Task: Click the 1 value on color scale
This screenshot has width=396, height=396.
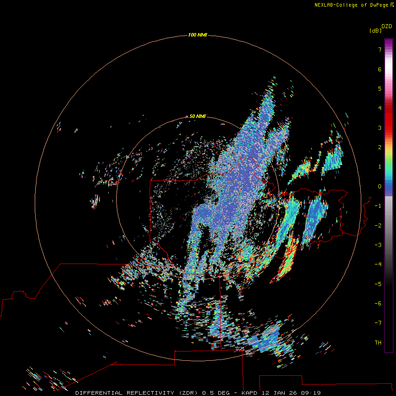Action: (380, 167)
